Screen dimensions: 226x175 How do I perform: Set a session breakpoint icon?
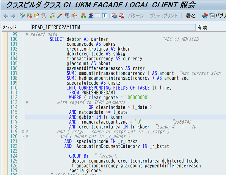114,16
